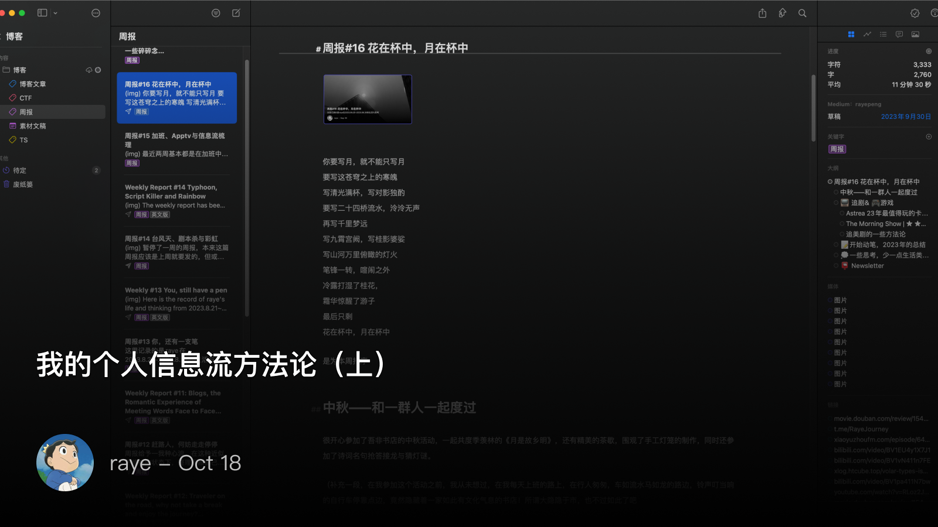The height and width of the screenshot is (527, 938).
Task: Open search with the magnifier icon
Action: pos(803,13)
